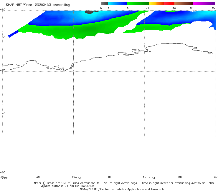Click the gray segment of the wind color bar
Screen dimensions: 218x191
pos(104,4)
